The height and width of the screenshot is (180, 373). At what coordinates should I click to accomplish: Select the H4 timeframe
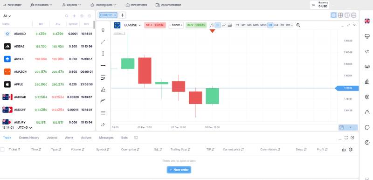pos(276,25)
